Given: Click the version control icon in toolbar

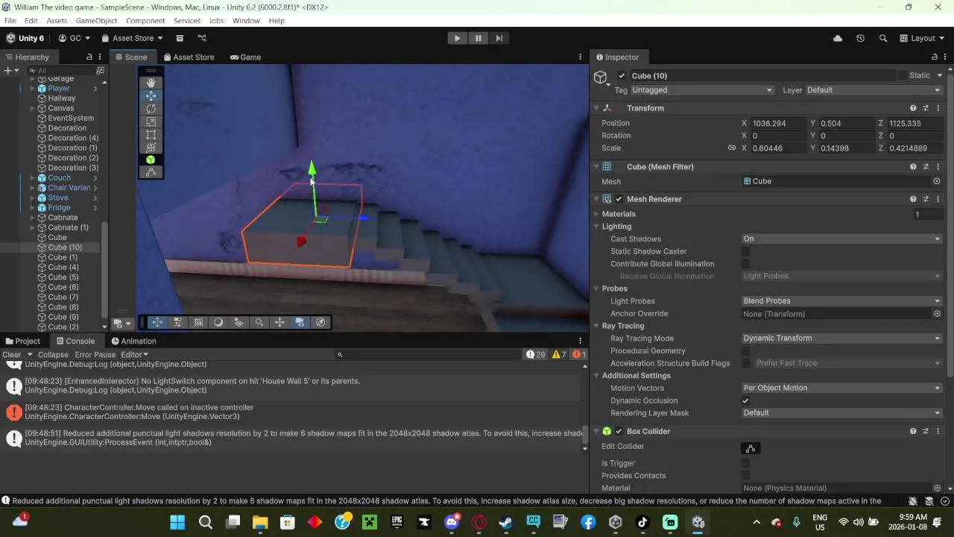Looking at the screenshot, I should (x=202, y=38).
